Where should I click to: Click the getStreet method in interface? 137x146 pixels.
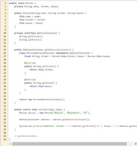coord(34,36)
